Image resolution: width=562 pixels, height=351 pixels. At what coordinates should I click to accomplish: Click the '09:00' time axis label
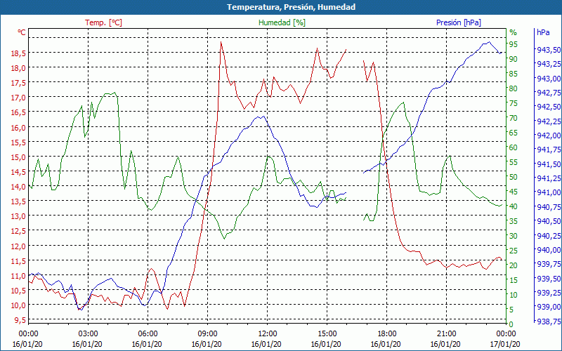(207, 334)
